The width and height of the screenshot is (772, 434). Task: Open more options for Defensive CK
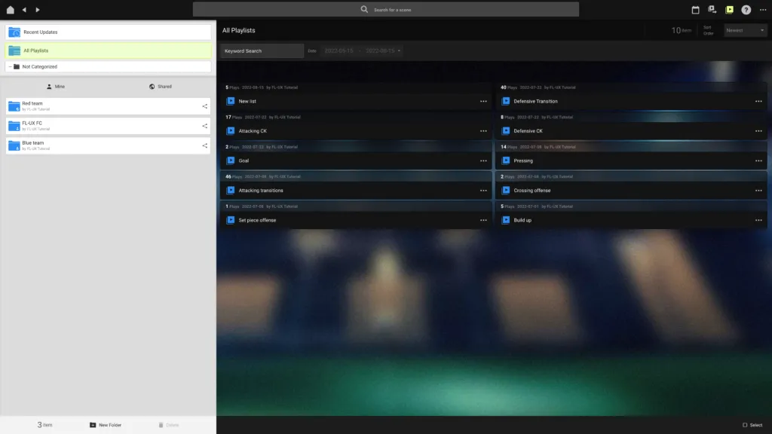[758, 131]
